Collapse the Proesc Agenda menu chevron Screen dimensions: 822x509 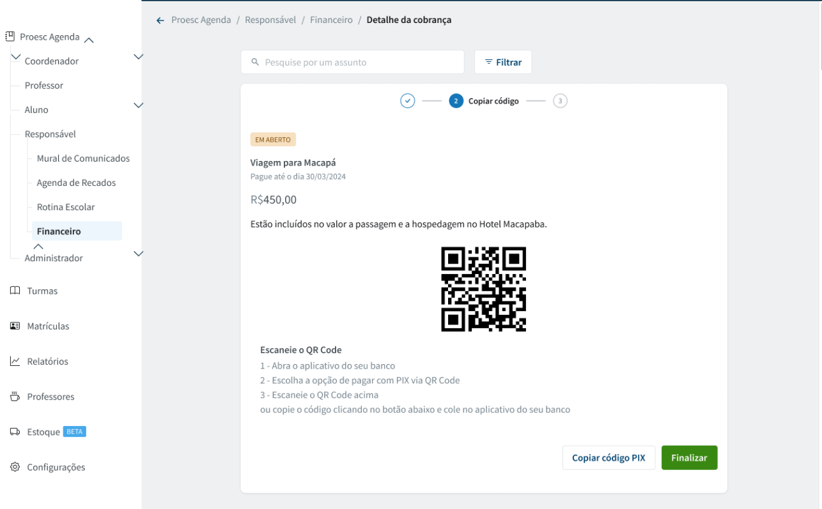[x=89, y=40]
